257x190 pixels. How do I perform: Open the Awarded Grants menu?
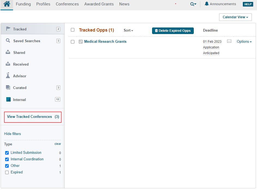(x=99, y=4)
